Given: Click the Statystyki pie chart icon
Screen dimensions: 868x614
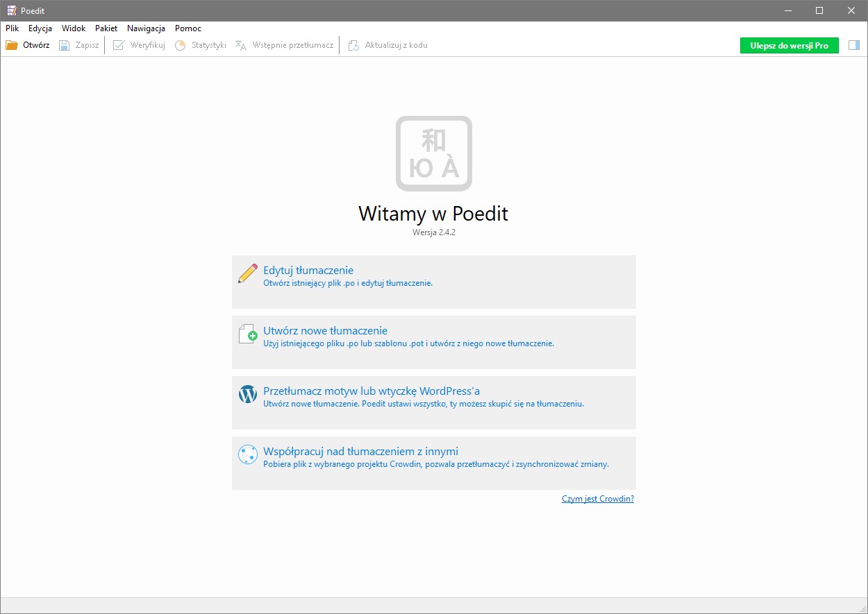Looking at the screenshot, I should pyautogui.click(x=181, y=45).
